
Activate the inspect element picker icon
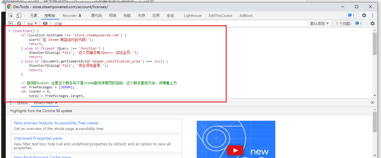[x=11, y=16]
